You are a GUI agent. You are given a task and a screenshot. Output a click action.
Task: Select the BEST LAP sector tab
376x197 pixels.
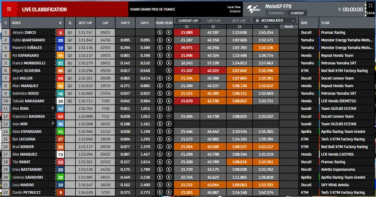point(239,20)
